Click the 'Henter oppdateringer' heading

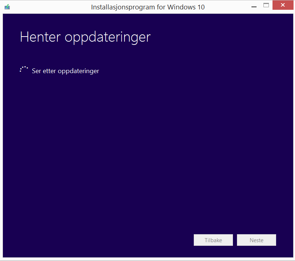coord(85,37)
